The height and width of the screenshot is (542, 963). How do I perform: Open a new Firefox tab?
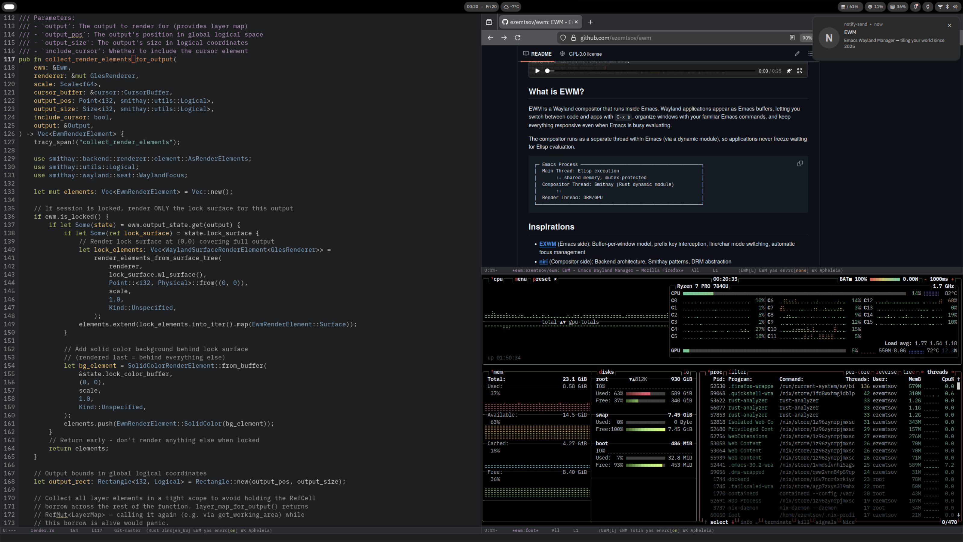(x=590, y=22)
